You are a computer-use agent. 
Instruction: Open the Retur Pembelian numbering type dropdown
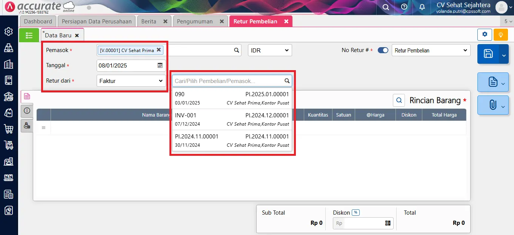(x=431, y=50)
